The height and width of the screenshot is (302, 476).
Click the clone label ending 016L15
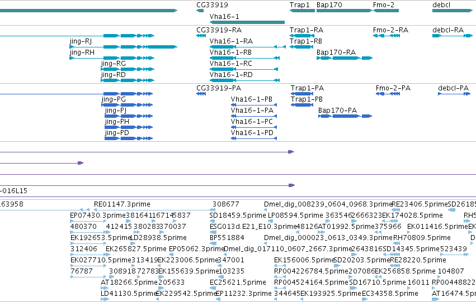pos(13,191)
